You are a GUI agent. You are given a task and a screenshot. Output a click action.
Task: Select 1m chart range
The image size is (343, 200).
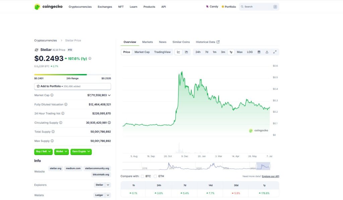click(x=215, y=52)
